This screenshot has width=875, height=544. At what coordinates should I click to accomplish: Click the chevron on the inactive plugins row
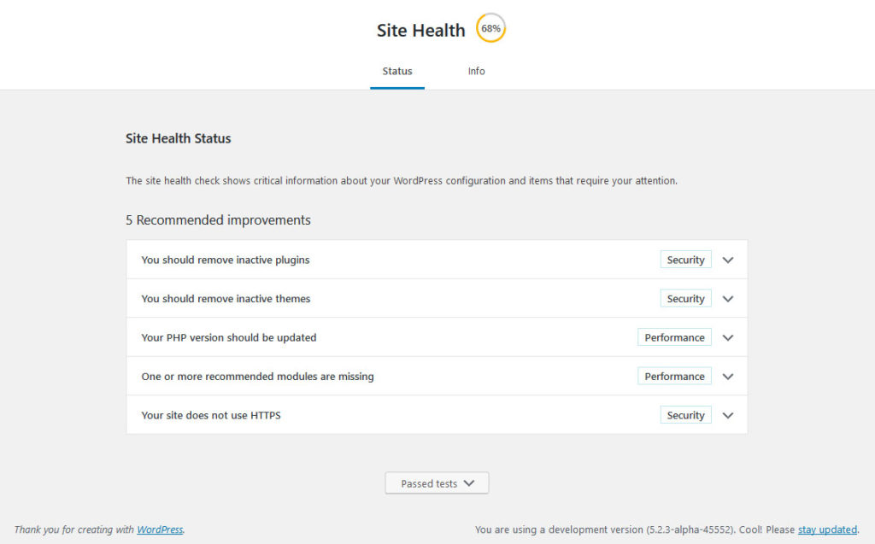click(727, 259)
